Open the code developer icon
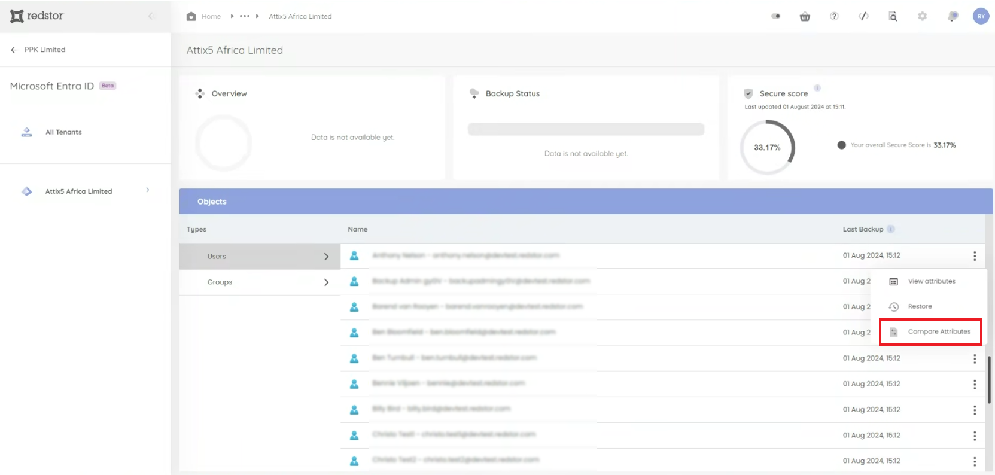This screenshot has height=475, width=995. point(863,16)
